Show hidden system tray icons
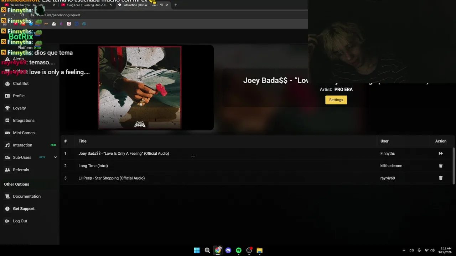 [404, 250]
